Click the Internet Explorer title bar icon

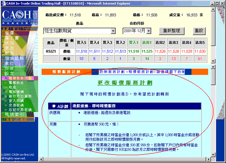click(x=3, y=3)
